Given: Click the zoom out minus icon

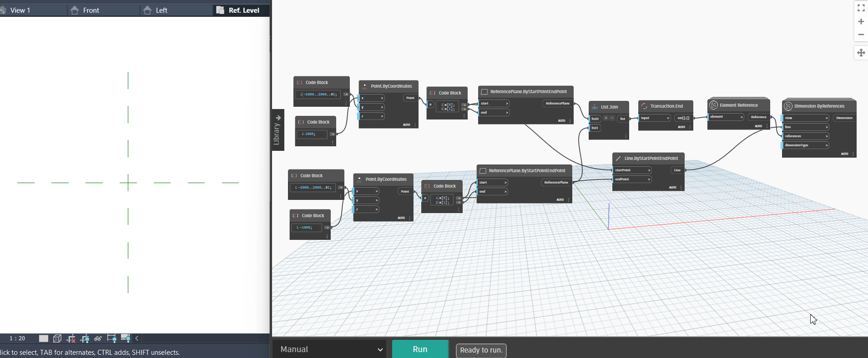Looking at the screenshot, I should (x=861, y=35).
